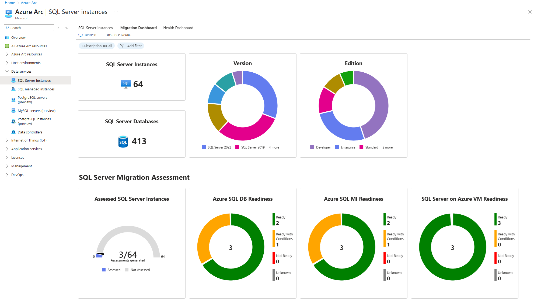
Task: Open PostgreSQL servers (preview) from sidebar
Action: pyautogui.click(x=32, y=100)
